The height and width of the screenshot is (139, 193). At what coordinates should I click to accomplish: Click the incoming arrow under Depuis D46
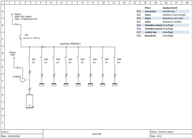[14, 58]
